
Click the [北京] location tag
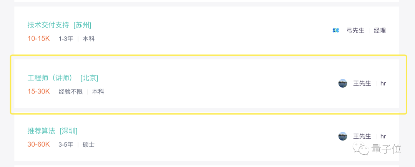coord(89,78)
